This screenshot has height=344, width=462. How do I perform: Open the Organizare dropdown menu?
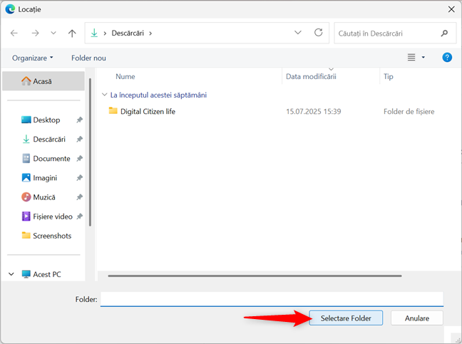(x=33, y=58)
